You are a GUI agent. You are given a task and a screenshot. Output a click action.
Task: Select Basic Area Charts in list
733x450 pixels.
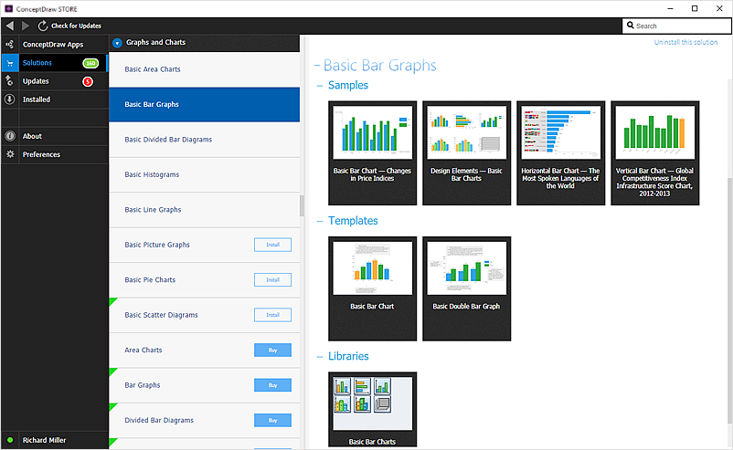205,69
